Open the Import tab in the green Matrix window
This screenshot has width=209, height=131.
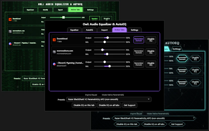pos(60,10)
